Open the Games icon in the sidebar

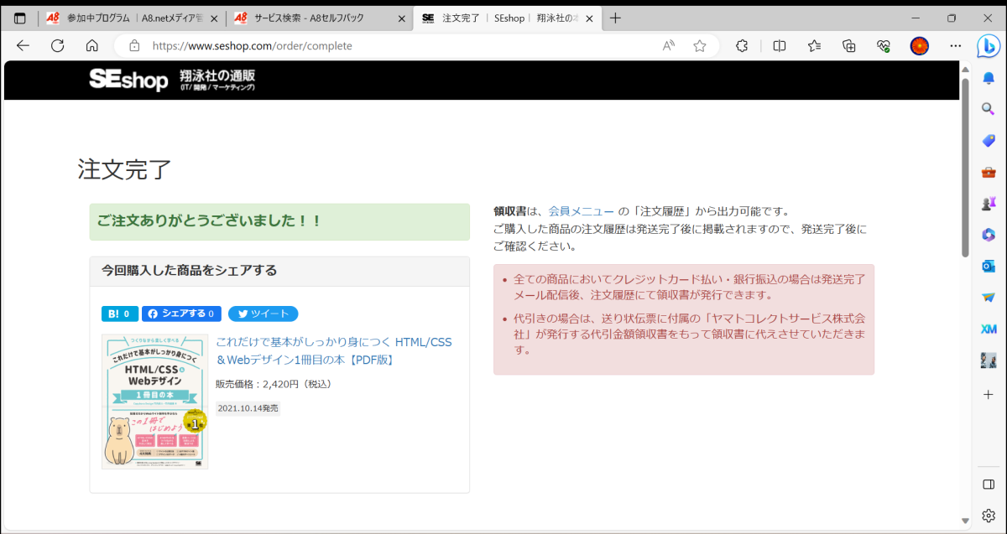988,203
